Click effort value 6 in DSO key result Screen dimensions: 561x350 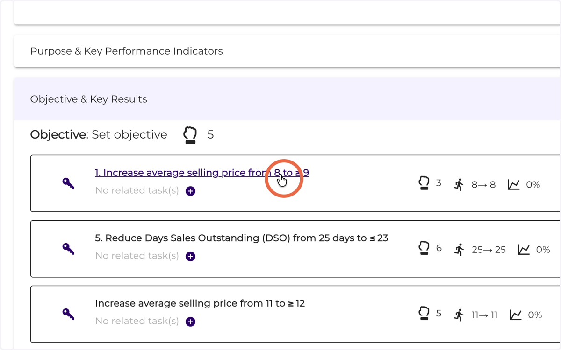click(439, 248)
